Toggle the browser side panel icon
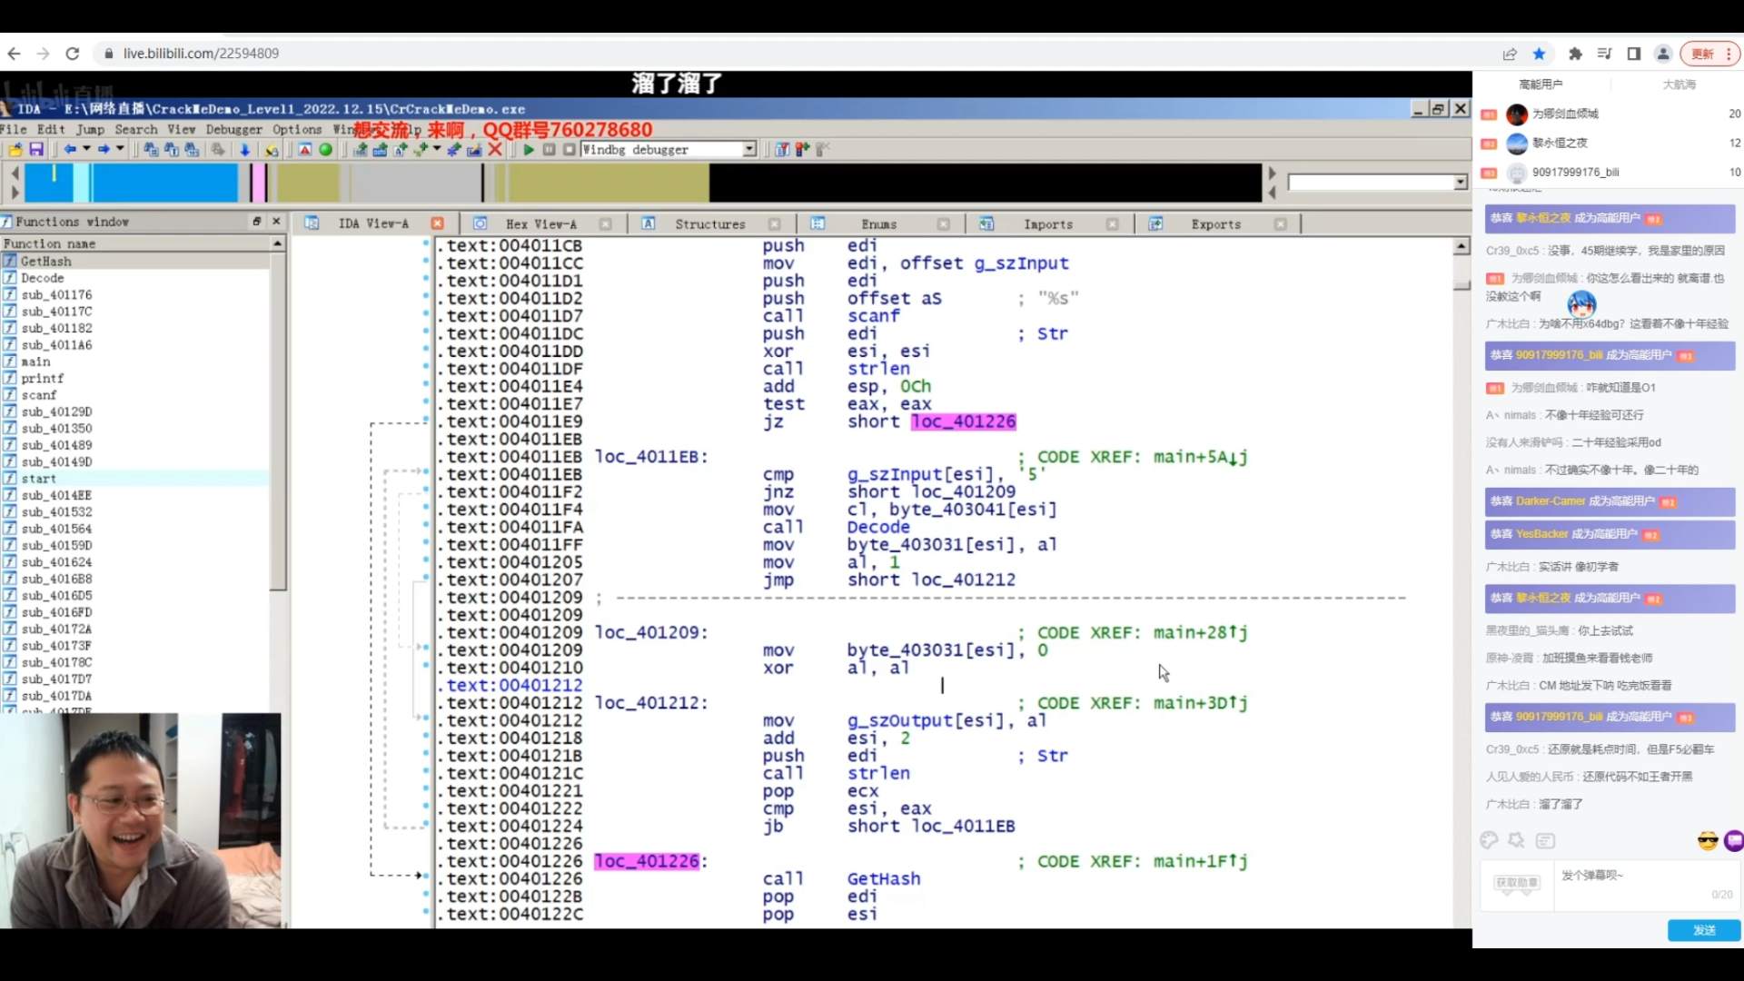Image resolution: width=1744 pixels, height=981 pixels. [x=1634, y=54]
